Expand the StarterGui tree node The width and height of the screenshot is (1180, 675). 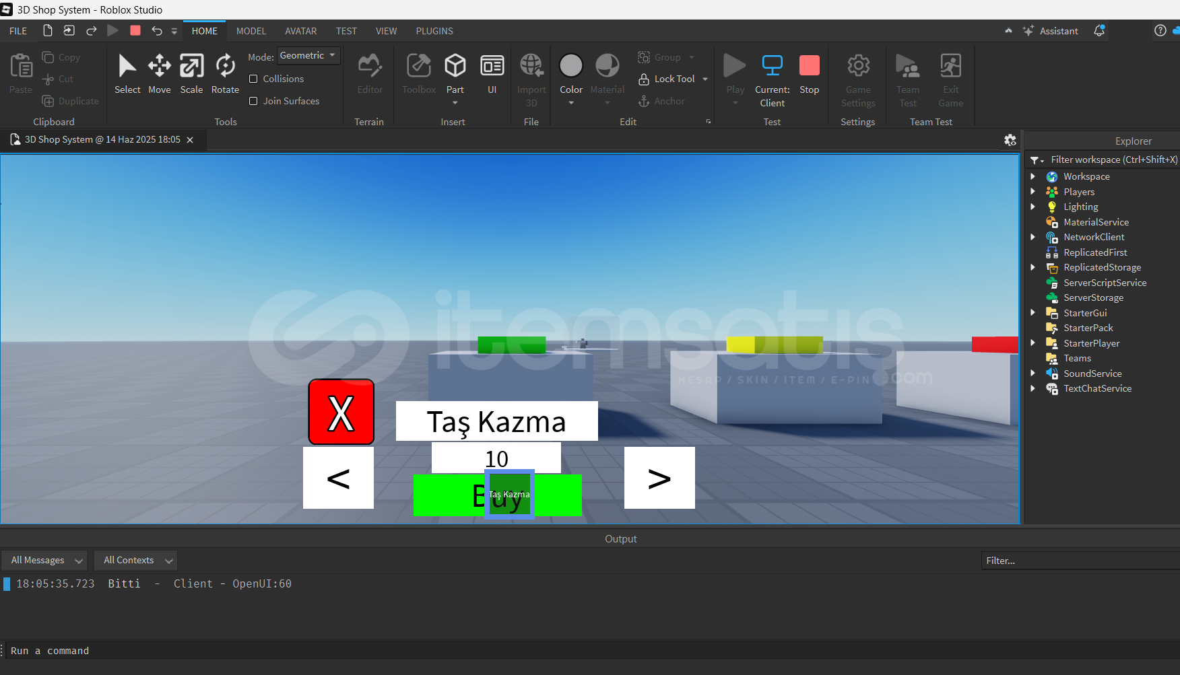[x=1032, y=313]
